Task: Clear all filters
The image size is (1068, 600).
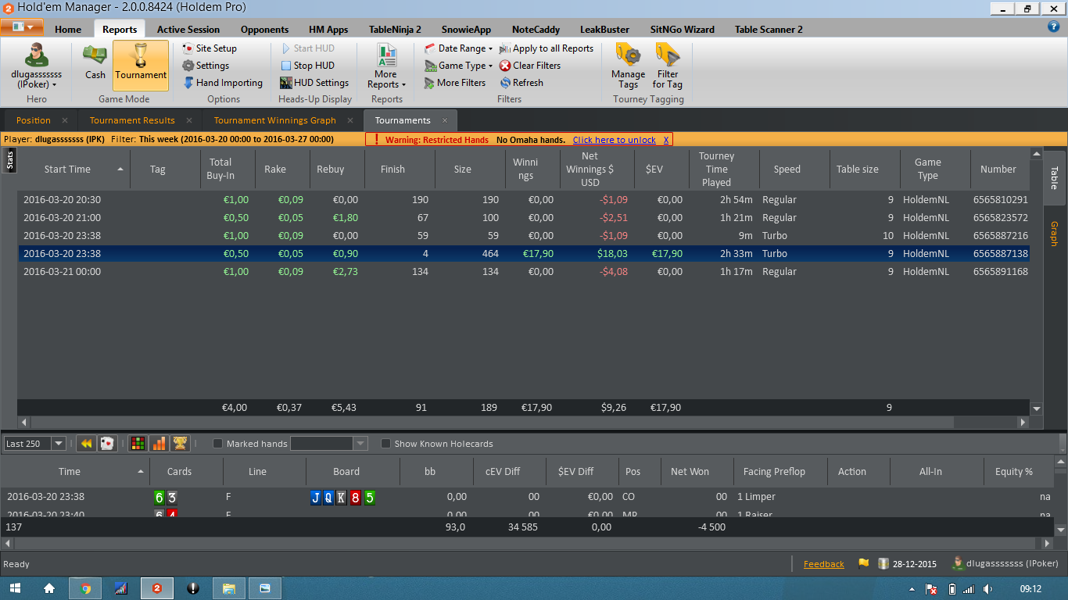Action: [530, 66]
